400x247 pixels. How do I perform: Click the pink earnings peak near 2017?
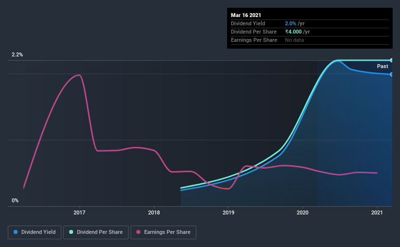click(79, 75)
